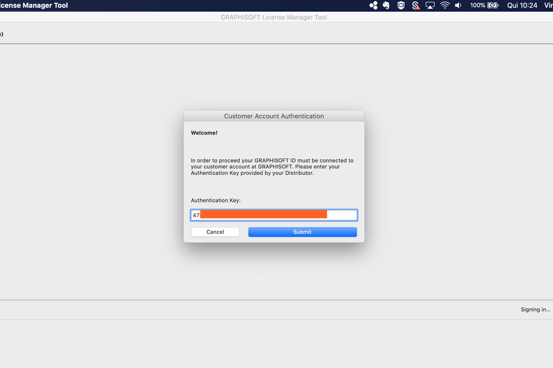The width and height of the screenshot is (553, 368).
Task: Click the Authentication Key label
Action: (x=215, y=200)
